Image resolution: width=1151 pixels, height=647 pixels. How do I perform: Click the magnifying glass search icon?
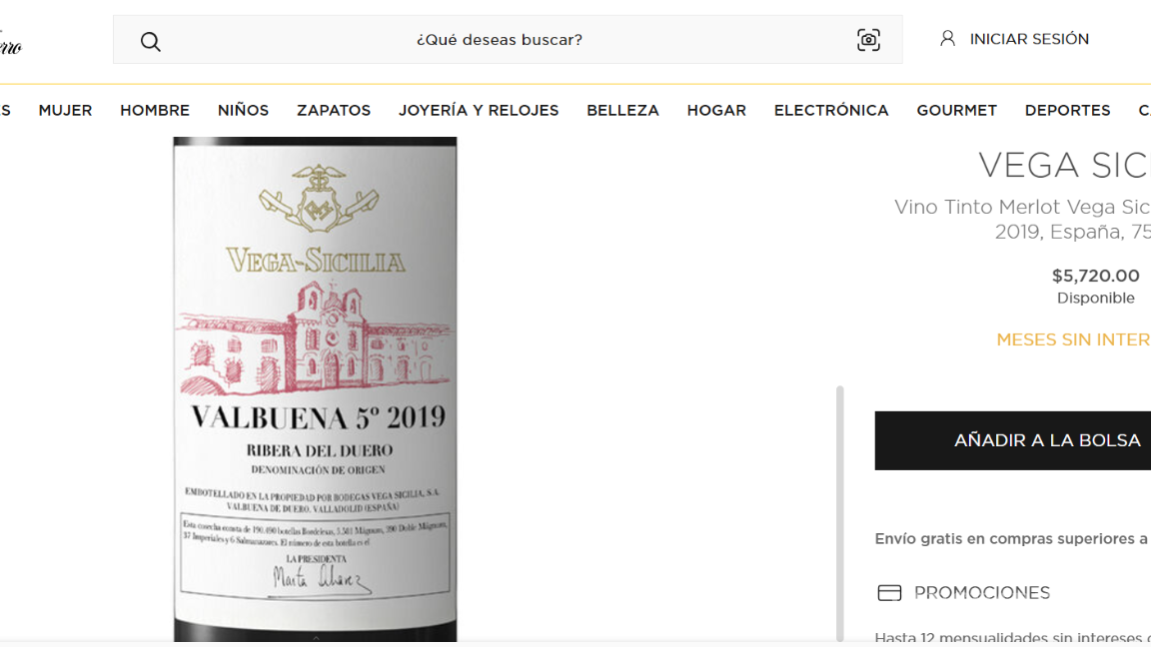coord(151,41)
